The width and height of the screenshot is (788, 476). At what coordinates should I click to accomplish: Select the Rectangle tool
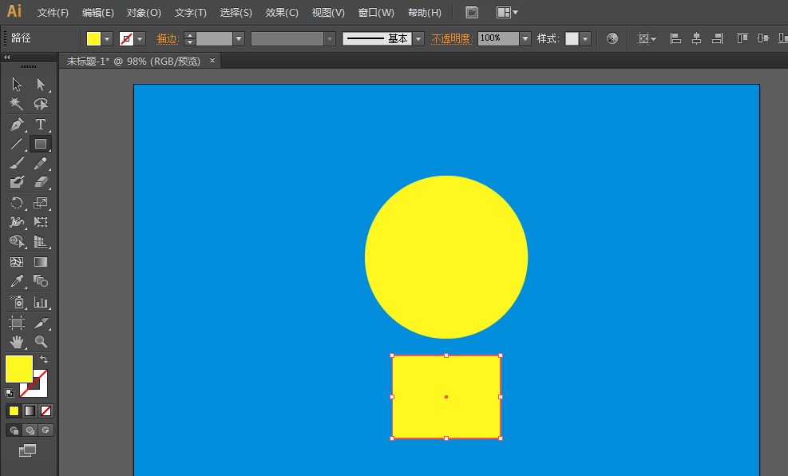click(x=41, y=144)
